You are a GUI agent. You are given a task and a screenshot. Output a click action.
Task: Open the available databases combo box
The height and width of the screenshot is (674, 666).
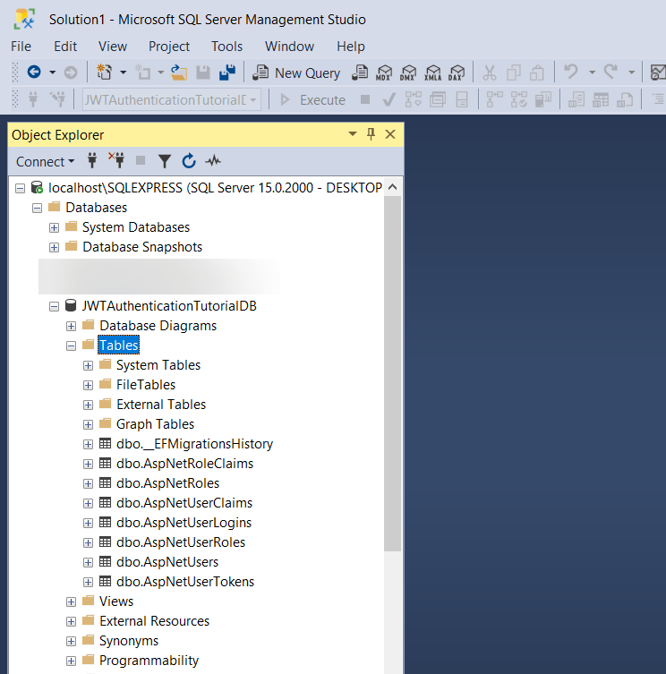click(172, 99)
